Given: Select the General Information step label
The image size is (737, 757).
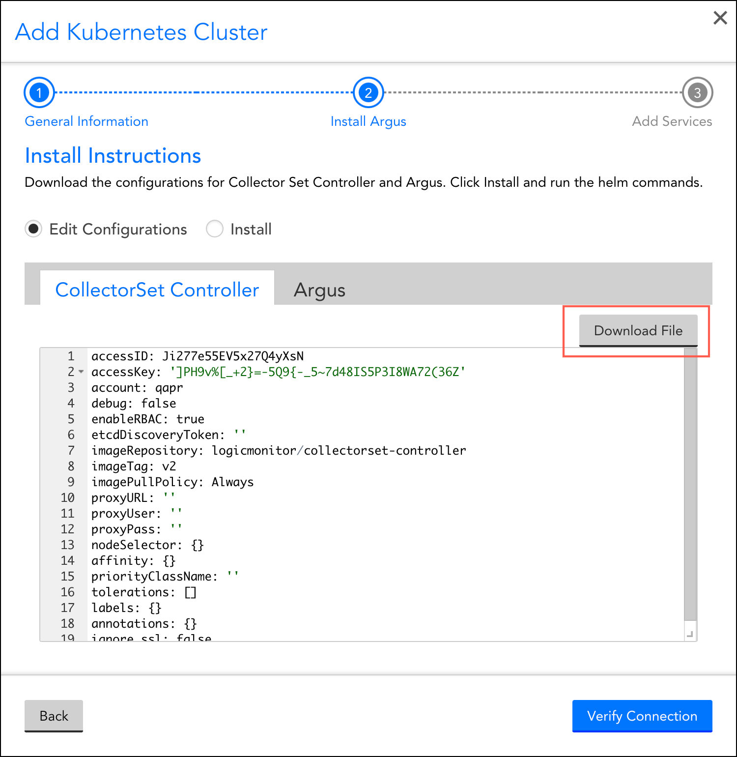Looking at the screenshot, I should pos(86,121).
